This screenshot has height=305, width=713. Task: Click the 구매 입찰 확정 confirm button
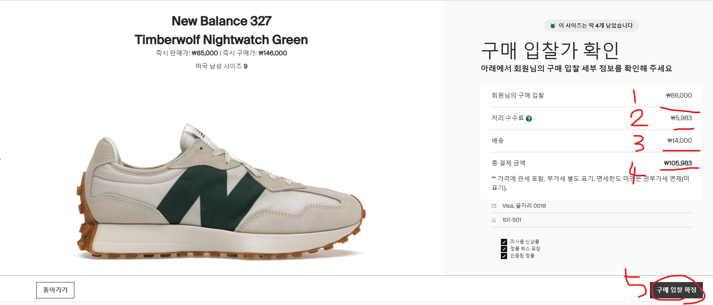pyautogui.click(x=676, y=290)
